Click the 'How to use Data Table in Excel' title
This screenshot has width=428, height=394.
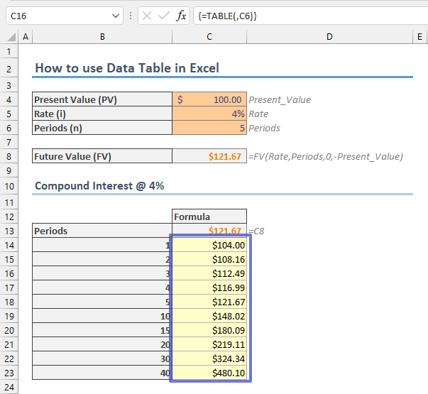pos(127,68)
